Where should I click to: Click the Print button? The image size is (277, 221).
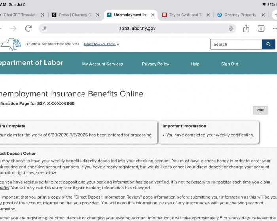(x=260, y=110)
